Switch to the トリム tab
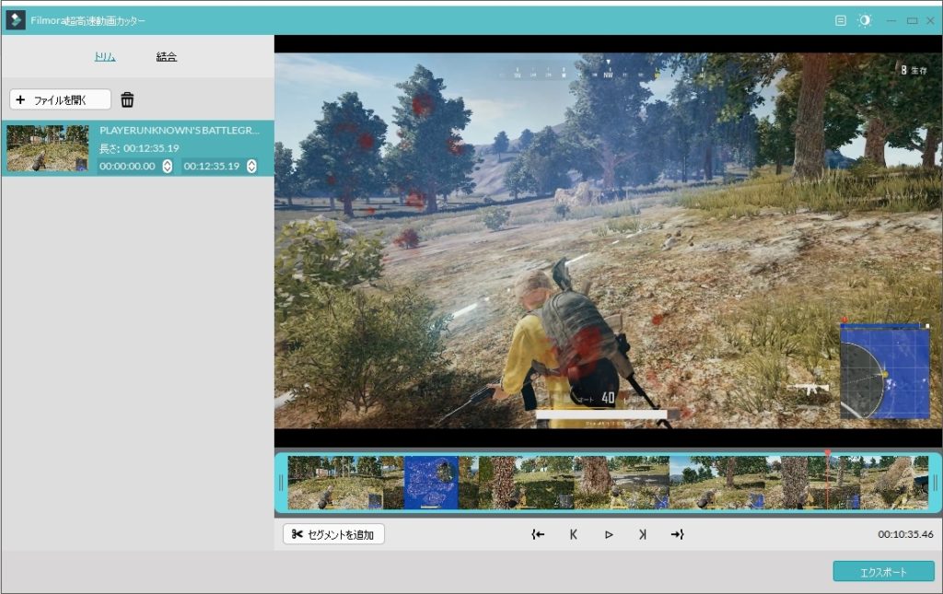 tap(105, 56)
